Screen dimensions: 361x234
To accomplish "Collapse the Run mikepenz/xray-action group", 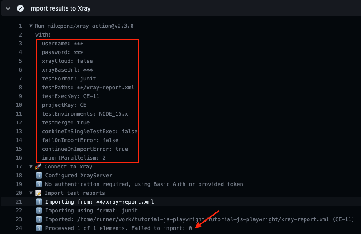I will [x=31, y=26].
